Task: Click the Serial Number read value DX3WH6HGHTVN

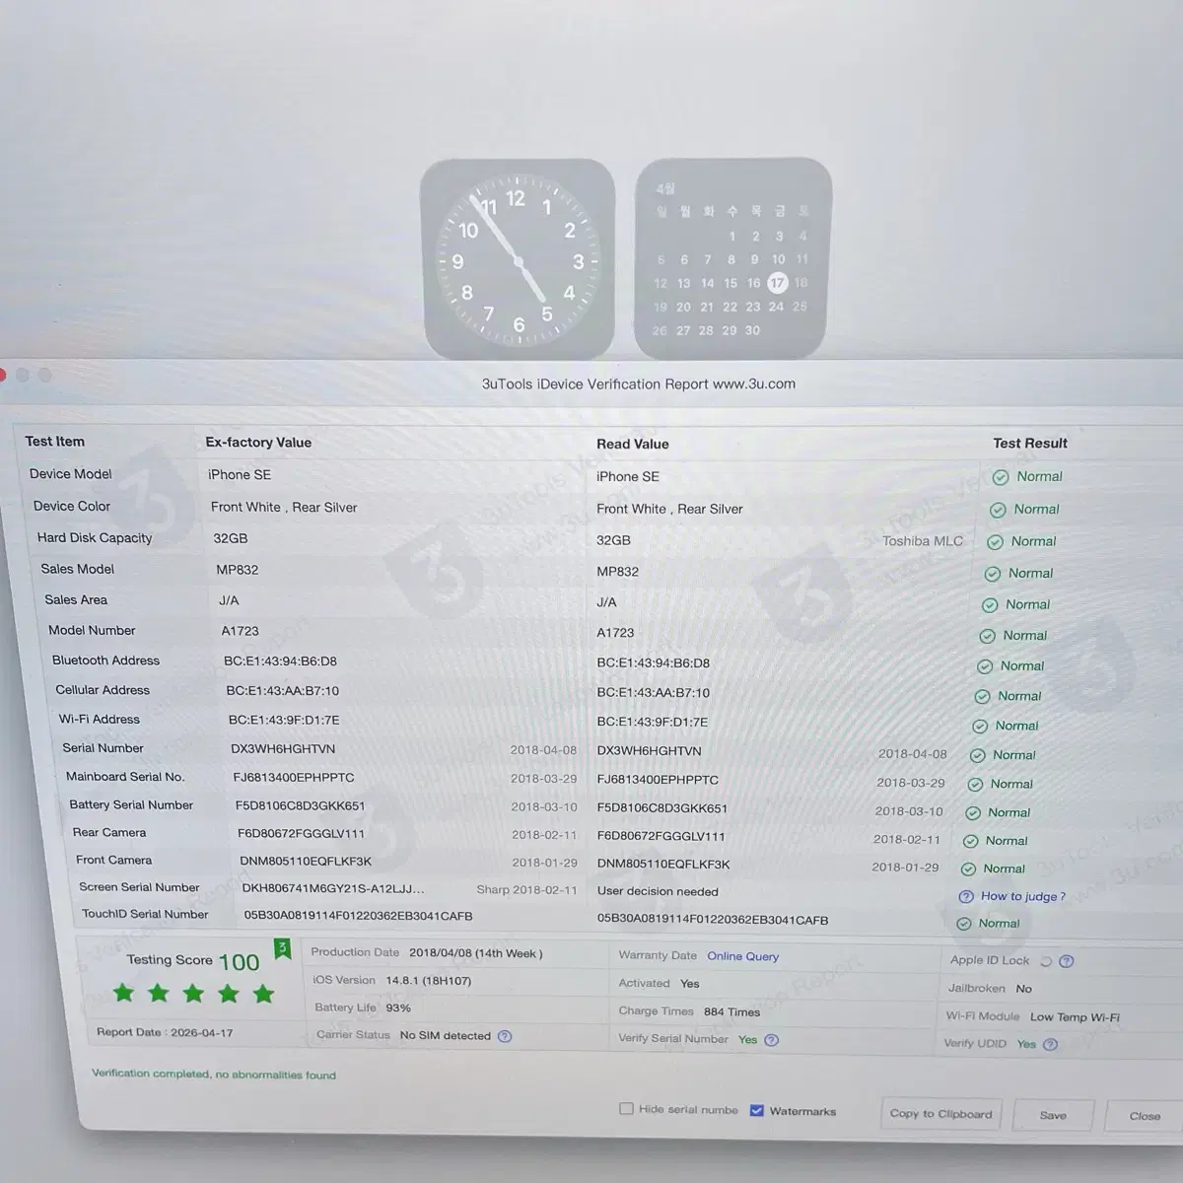Action: pos(650,751)
